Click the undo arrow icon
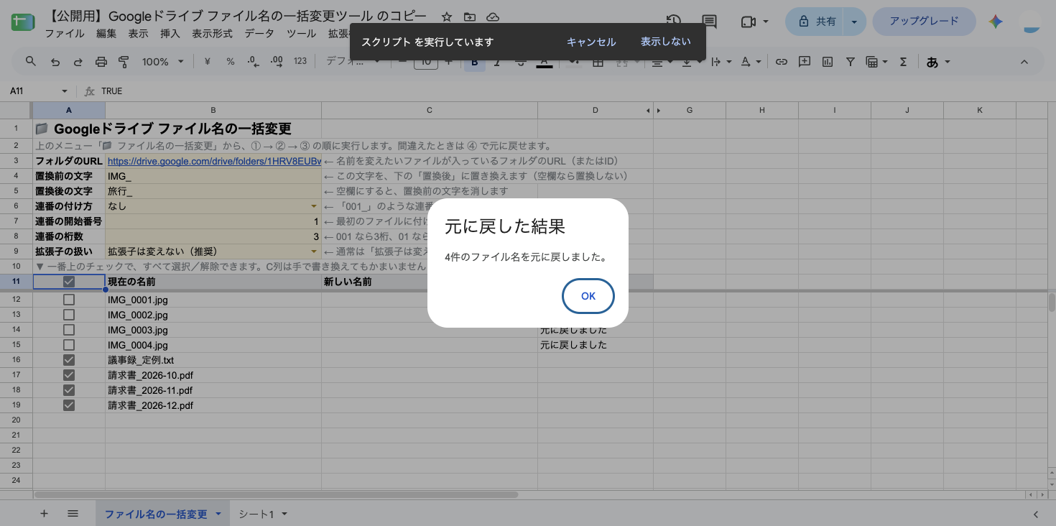 click(55, 62)
